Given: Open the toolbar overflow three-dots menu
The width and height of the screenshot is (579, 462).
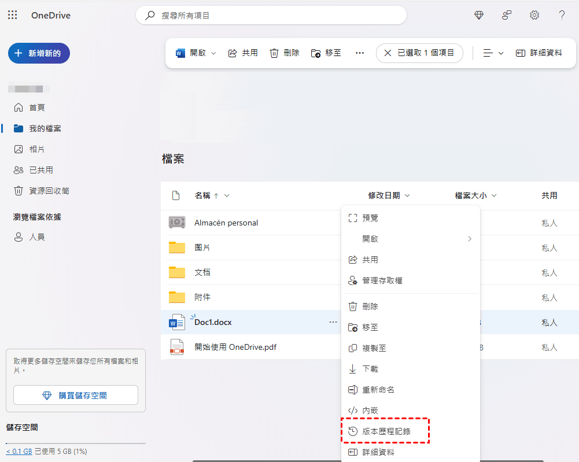Looking at the screenshot, I should tap(360, 53).
